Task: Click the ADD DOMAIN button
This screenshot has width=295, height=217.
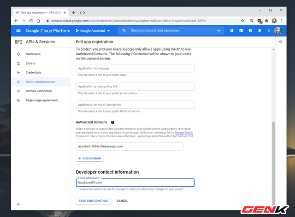Action: tap(89, 158)
